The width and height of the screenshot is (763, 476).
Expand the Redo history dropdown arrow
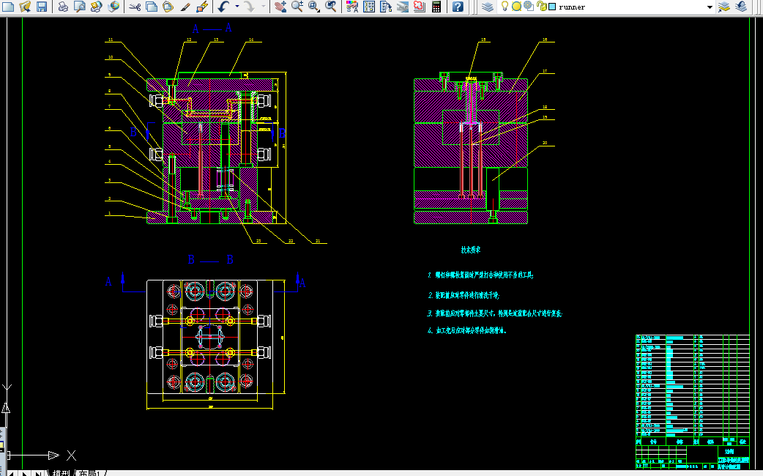264,7
